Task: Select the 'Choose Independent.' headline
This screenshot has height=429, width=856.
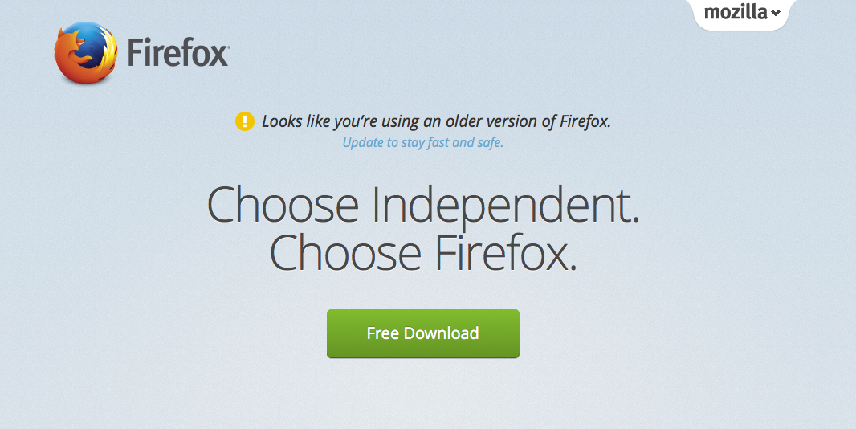Action: tap(423, 204)
